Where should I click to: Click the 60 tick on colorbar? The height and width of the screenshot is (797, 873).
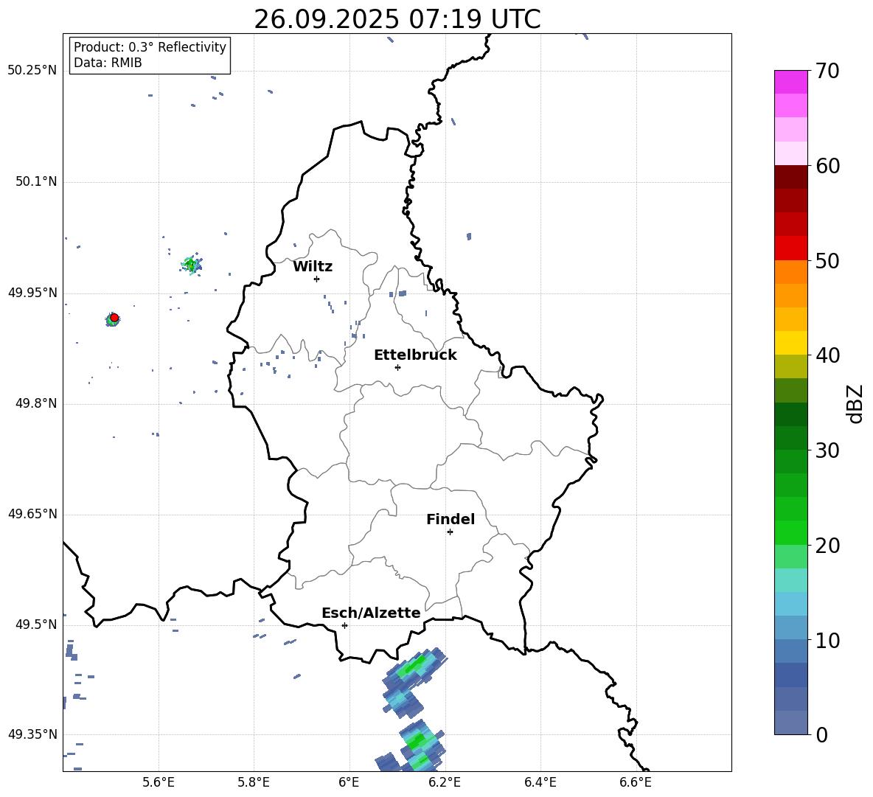coord(827,166)
